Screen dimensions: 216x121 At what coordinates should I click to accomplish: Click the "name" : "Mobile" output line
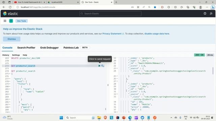[141, 105]
